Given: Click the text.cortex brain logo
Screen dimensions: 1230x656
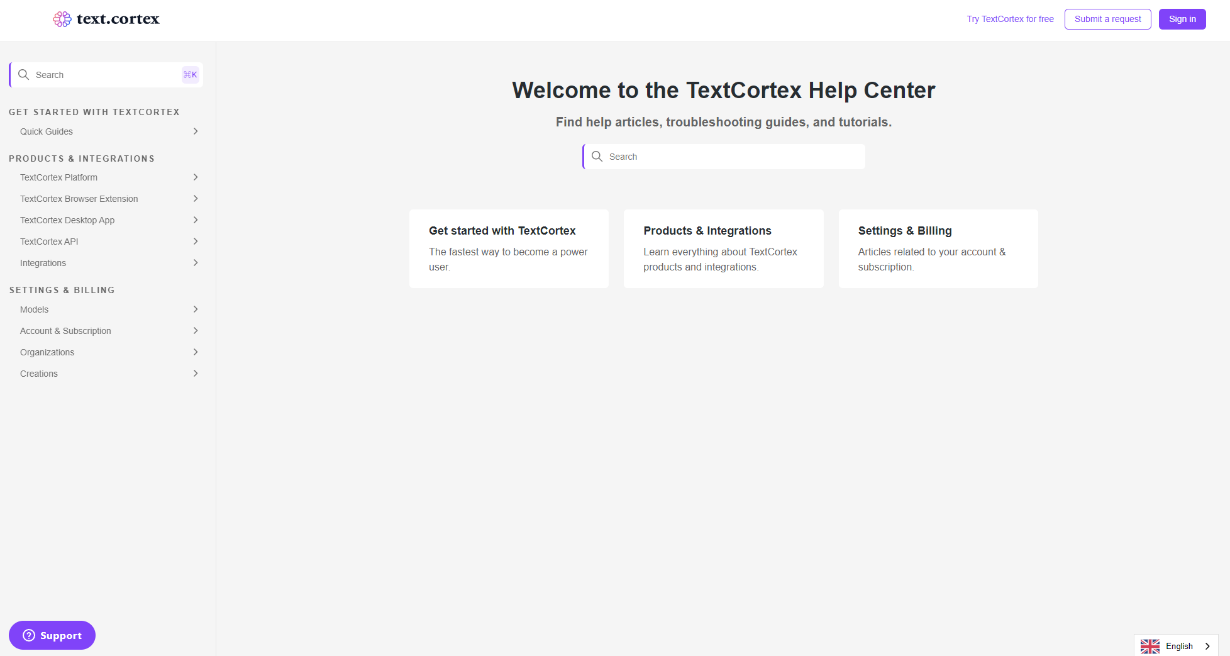Looking at the screenshot, I should pyautogui.click(x=62, y=19).
